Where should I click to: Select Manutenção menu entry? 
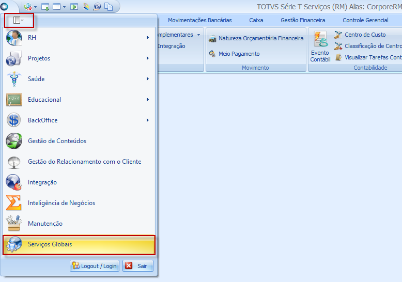click(x=79, y=224)
